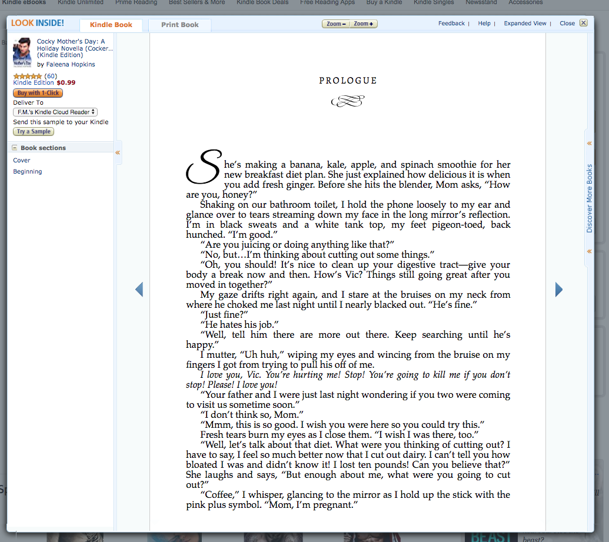Image resolution: width=609 pixels, height=542 pixels.
Task: Go to the next page with the right arrow
Action: click(559, 290)
